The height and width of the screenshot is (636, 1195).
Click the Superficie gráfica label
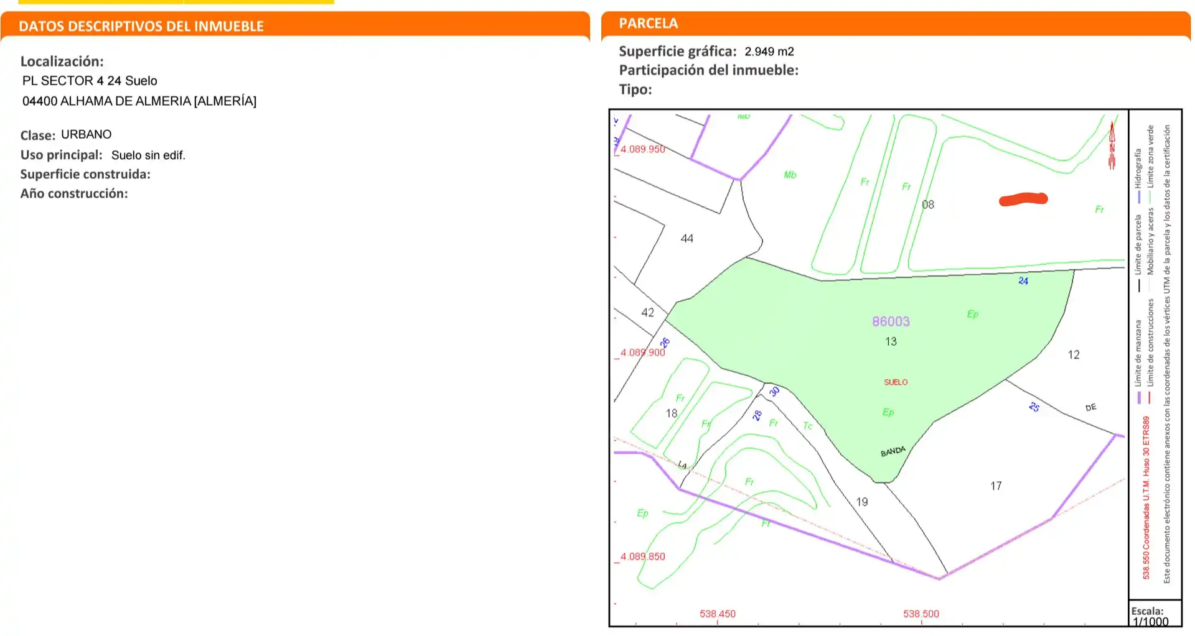(678, 51)
